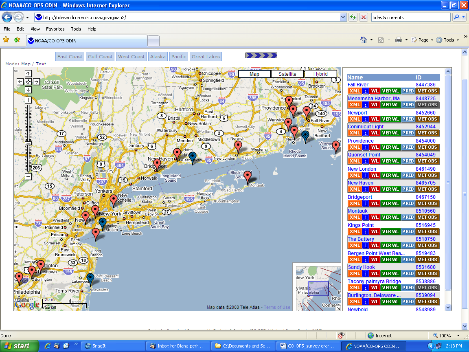The image size is (469, 352).
Task: Pan the map down arrow
Action: pos(28,90)
